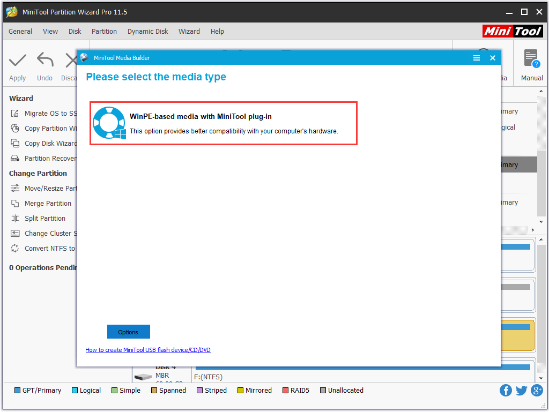Open the Facebook share icon
The height and width of the screenshot is (412, 549).
pyautogui.click(x=506, y=391)
